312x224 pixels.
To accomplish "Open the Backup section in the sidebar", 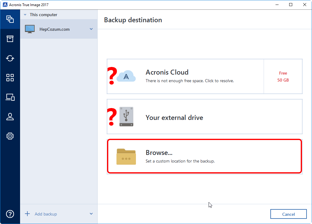I will (x=10, y=19).
